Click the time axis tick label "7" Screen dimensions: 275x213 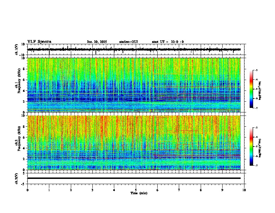[x=179, y=190]
